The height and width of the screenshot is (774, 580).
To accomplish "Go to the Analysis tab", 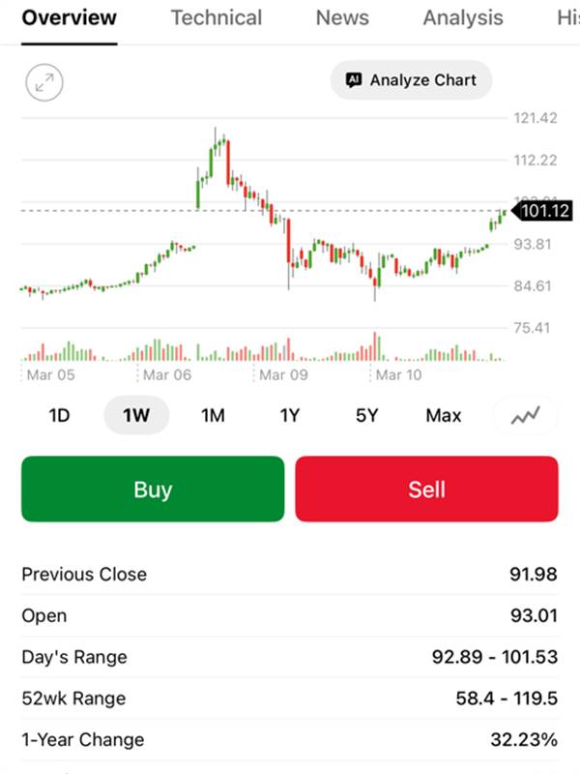I will tap(463, 17).
